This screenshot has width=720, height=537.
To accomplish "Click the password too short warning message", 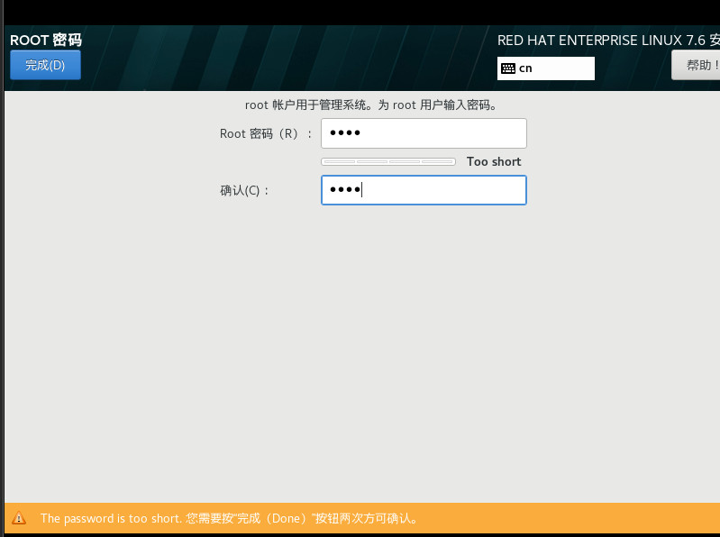I will [x=229, y=518].
